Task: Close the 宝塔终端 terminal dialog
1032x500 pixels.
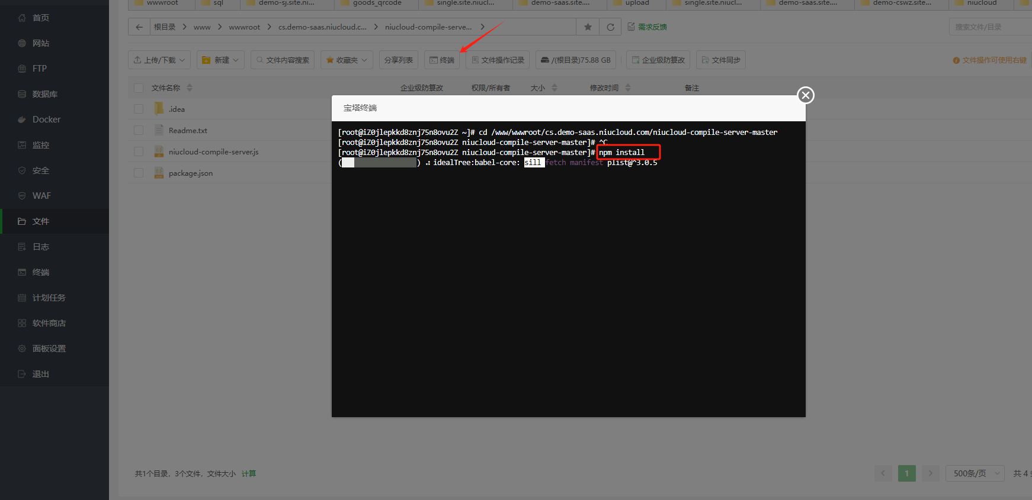Action: (805, 95)
